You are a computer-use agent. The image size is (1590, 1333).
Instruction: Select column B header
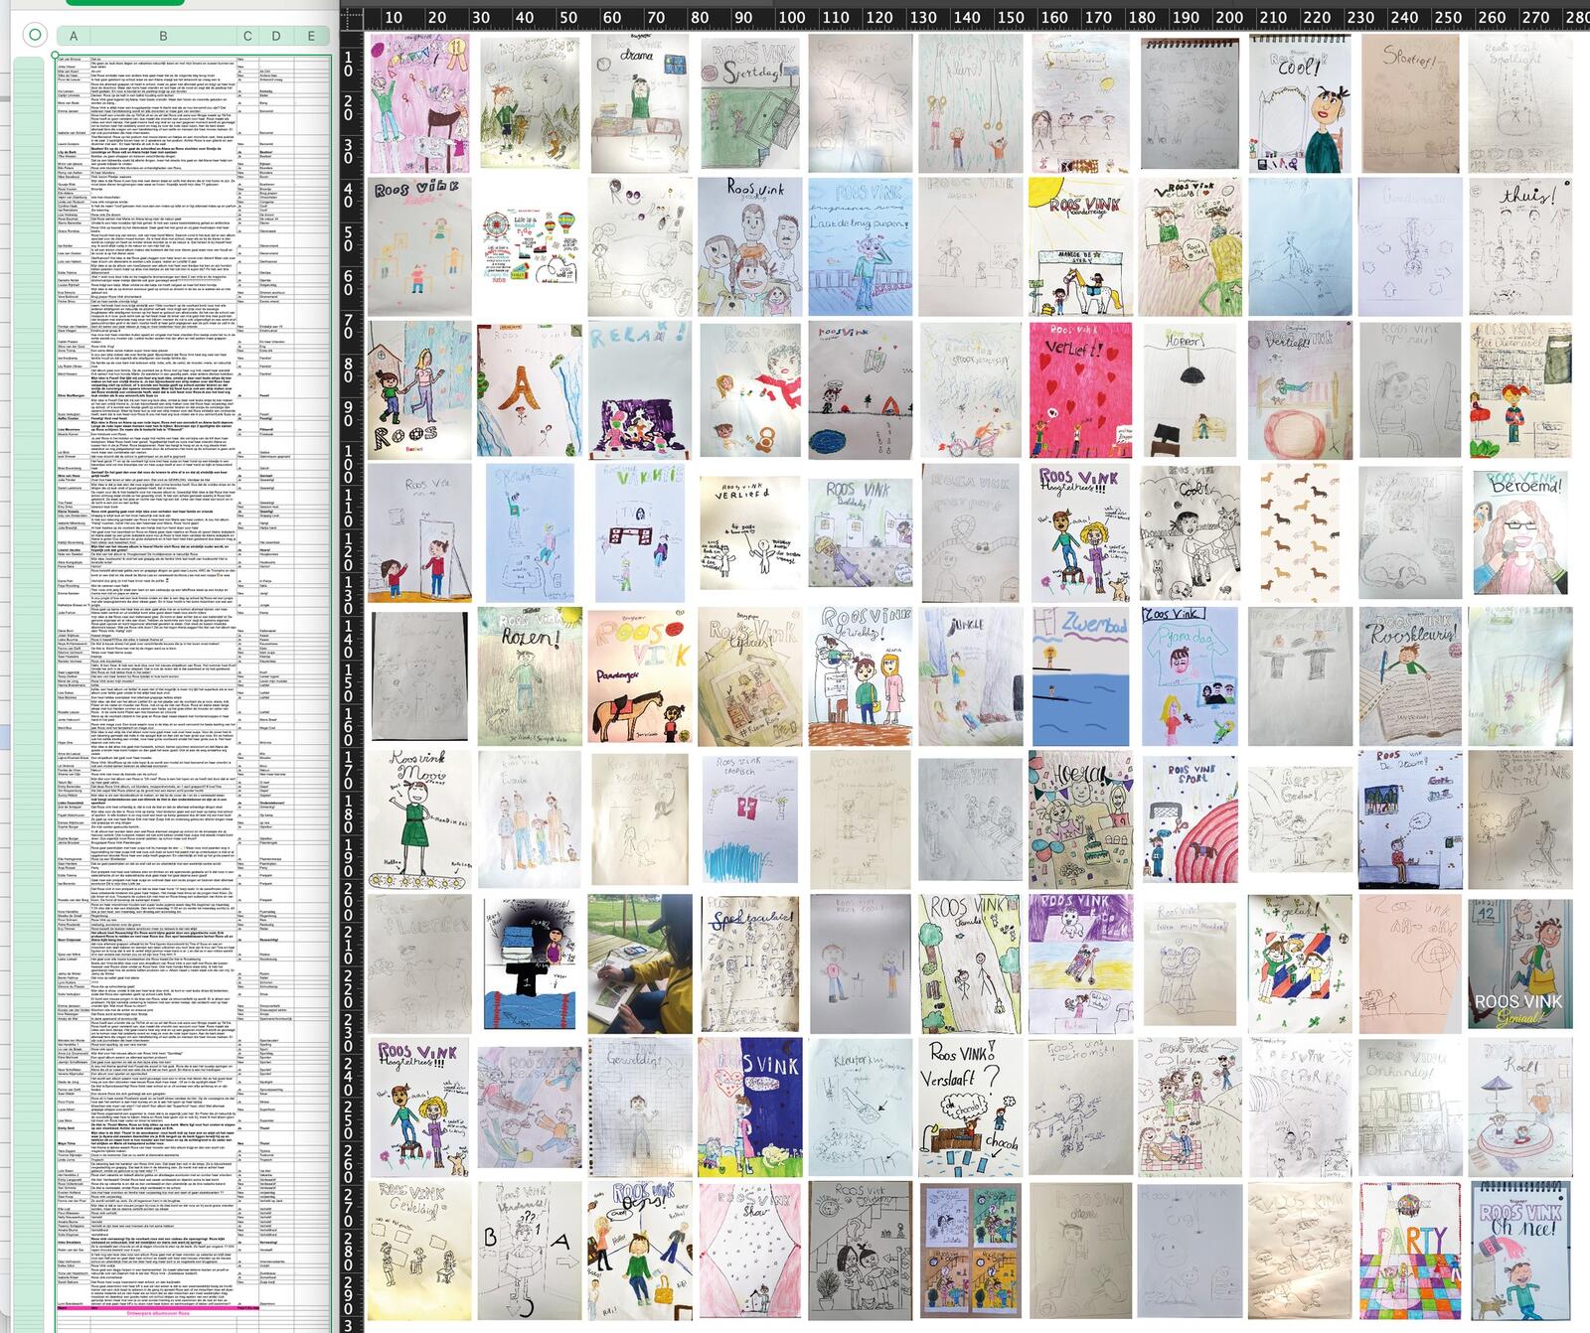[163, 36]
